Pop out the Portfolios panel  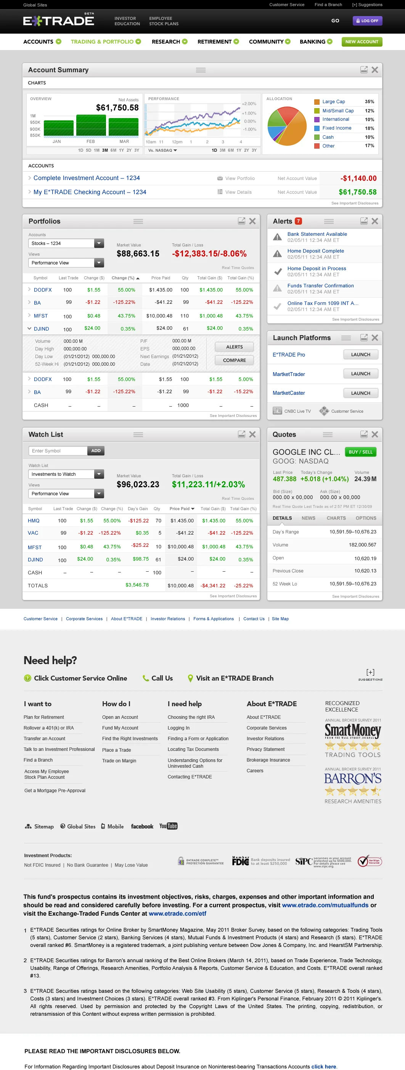click(x=241, y=221)
